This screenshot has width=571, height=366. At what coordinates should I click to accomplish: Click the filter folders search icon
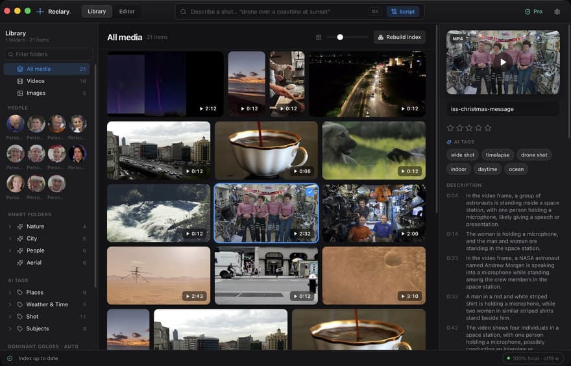click(10, 55)
